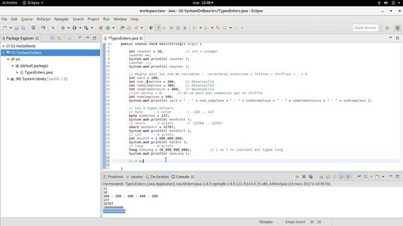Screen dimensions: 403x226
Task: Select TypesEntiers.java in Package Explorer
Action: point(38,73)
